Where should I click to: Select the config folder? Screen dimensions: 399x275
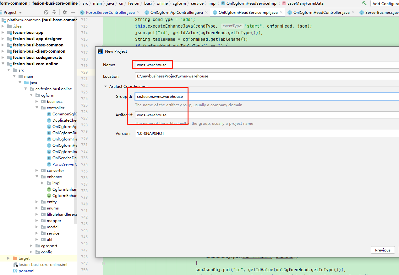click(46, 252)
